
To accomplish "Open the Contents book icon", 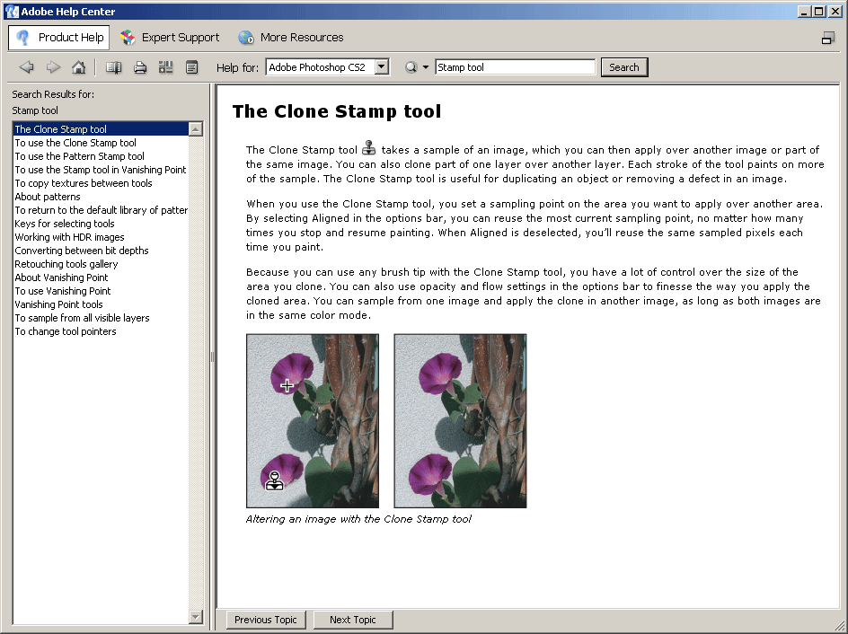I will click(113, 67).
